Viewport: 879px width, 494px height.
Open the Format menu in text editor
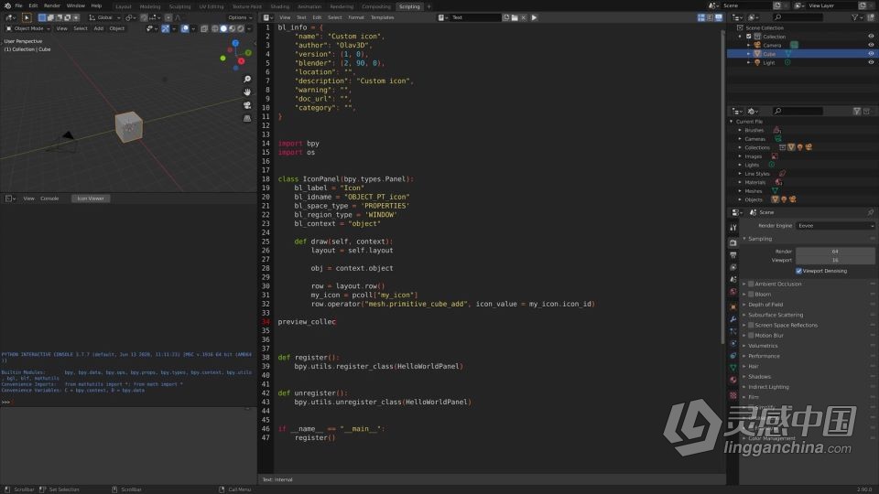point(356,17)
